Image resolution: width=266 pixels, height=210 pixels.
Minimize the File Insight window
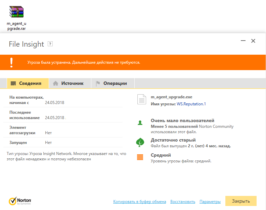coord(243,41)
